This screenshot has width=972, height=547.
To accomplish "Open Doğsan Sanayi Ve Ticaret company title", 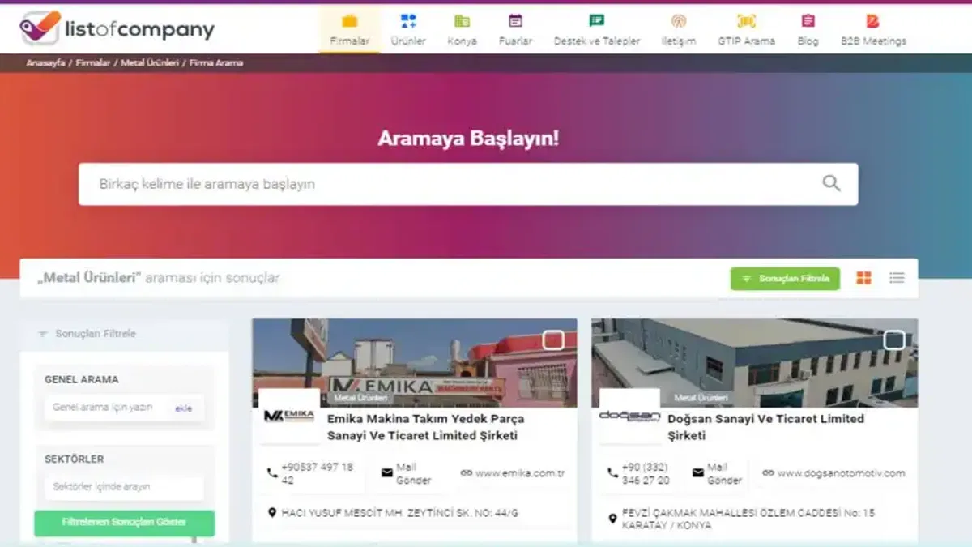I will pyautogui.click(x=765, y=427).
